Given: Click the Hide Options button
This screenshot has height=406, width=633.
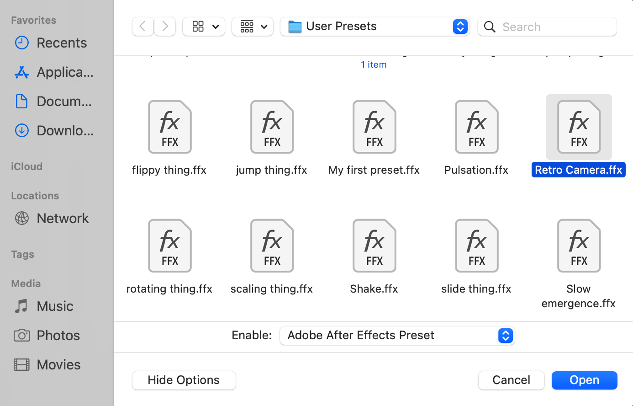Looking at the screenshot, I should [184, 380].
